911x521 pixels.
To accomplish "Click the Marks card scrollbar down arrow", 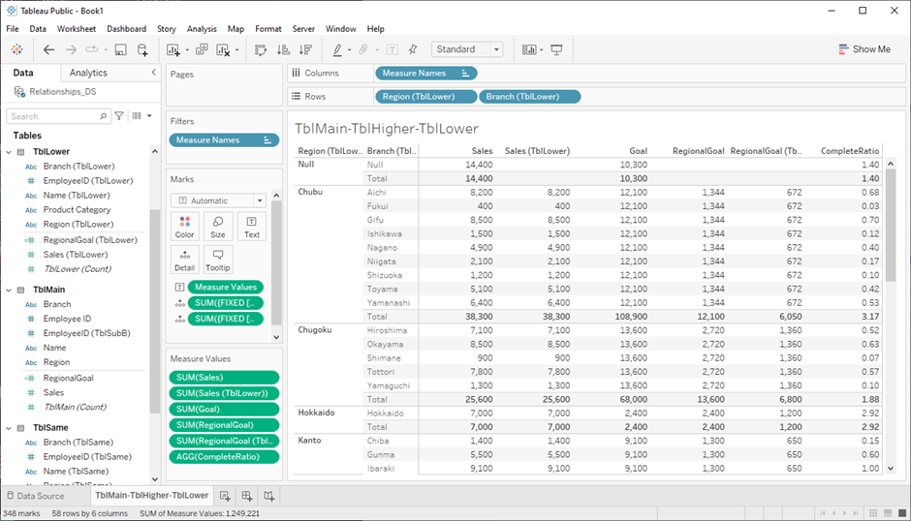I will click(276, 337).
